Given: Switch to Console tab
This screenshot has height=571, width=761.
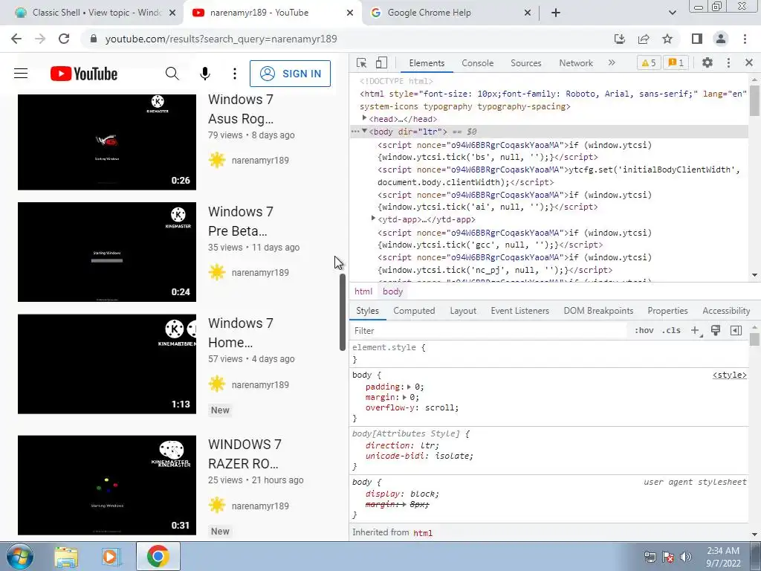Looking at the screenshot, I should click(x=478, y=63).
